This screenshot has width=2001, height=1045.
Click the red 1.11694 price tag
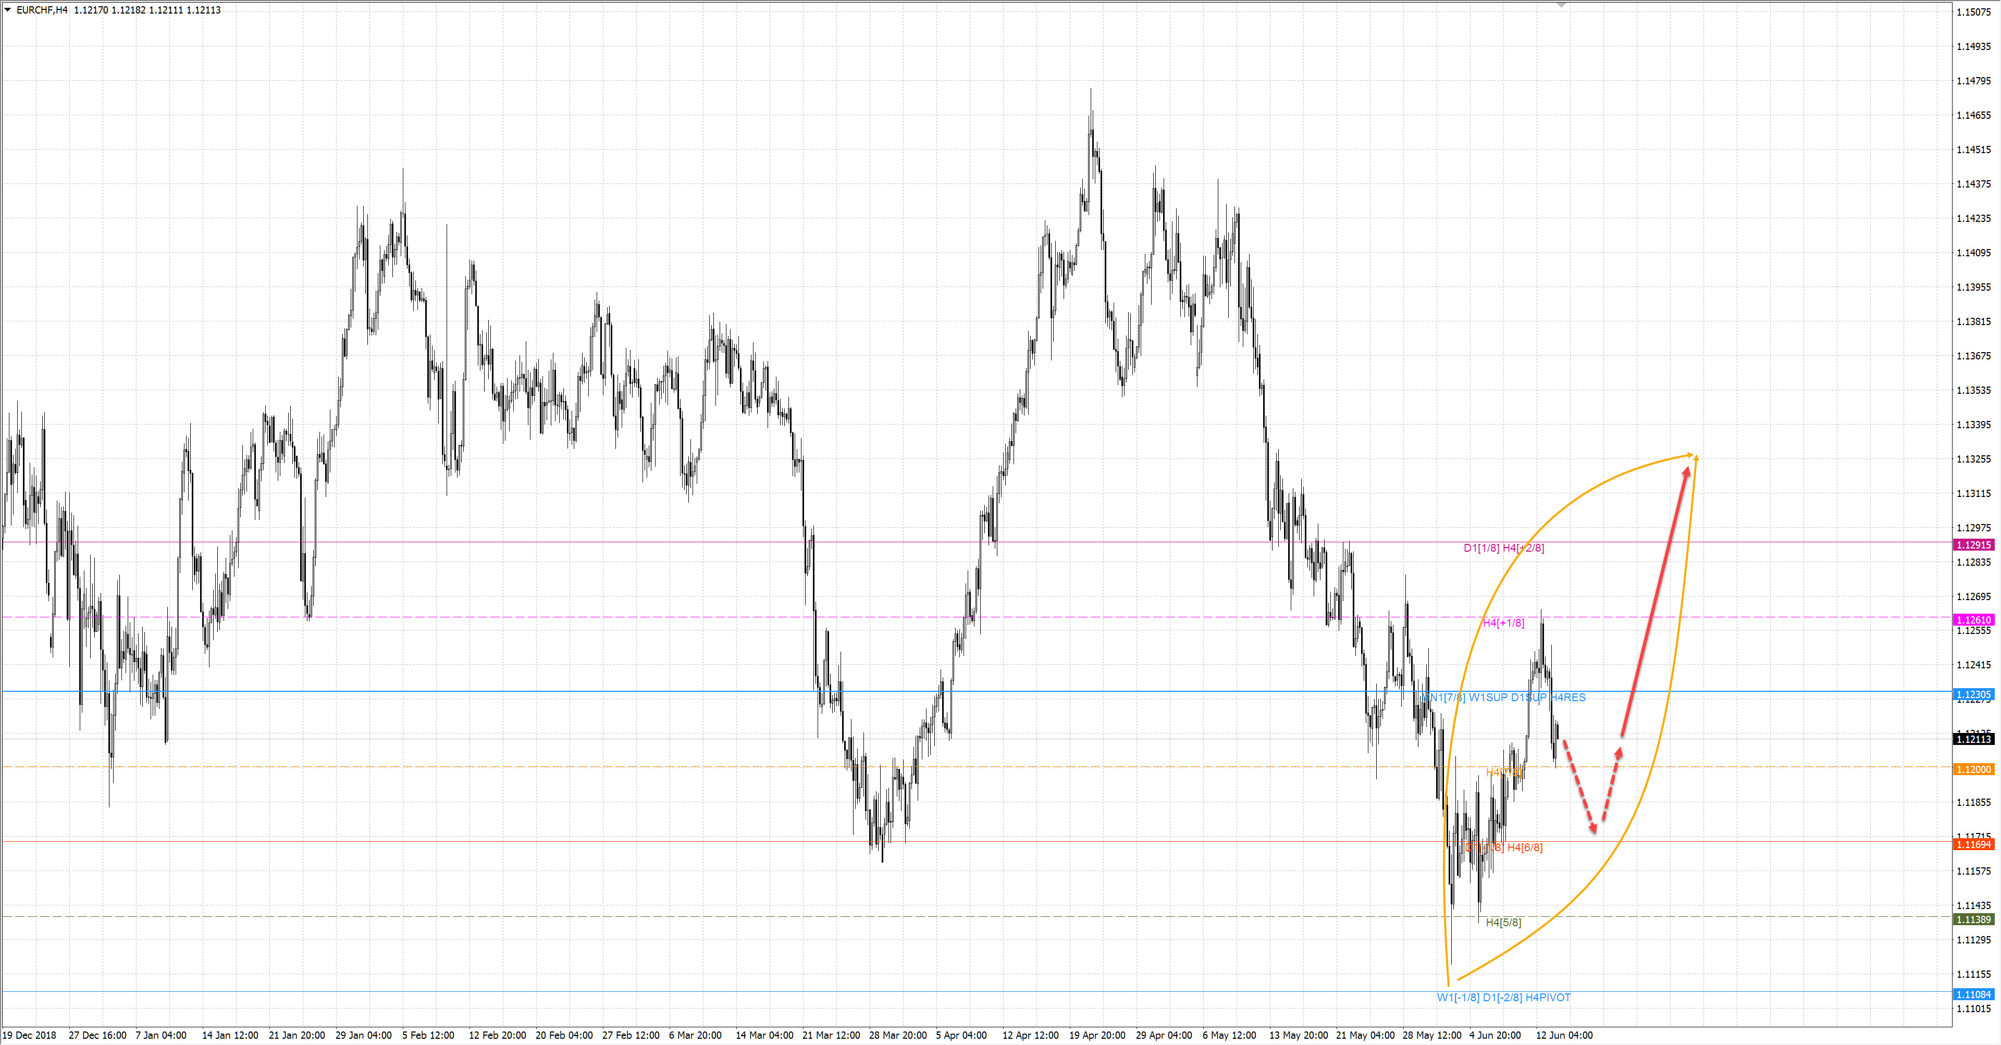pos(1973,844)
